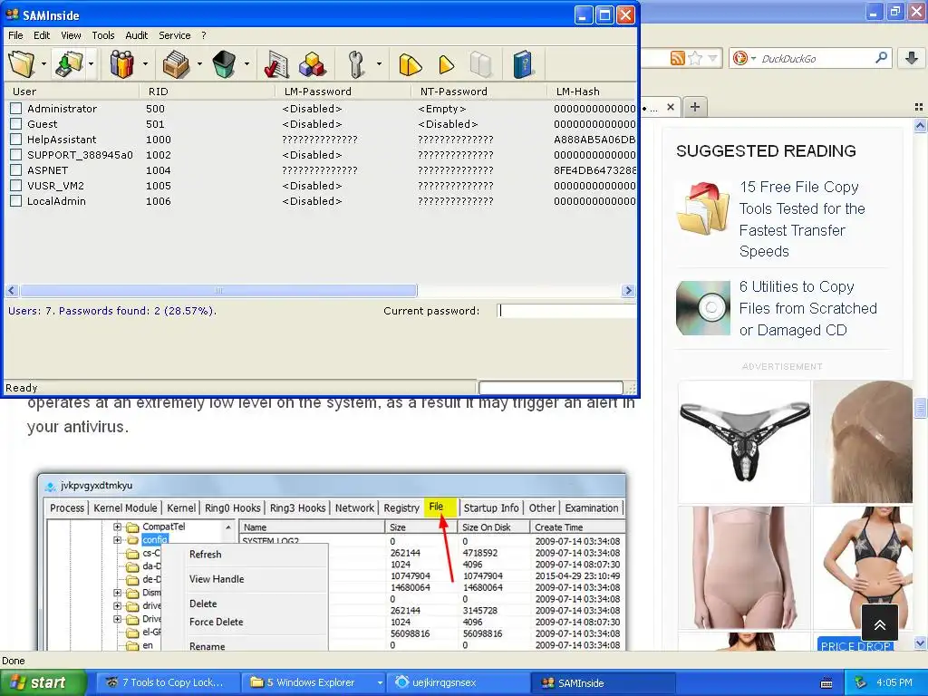928x696 pixels.
Task: Click the Start button
Action: (43, 683)
